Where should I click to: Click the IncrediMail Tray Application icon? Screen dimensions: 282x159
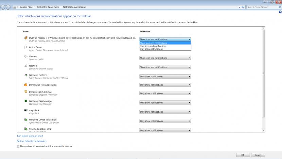click(x=26, y=85)
